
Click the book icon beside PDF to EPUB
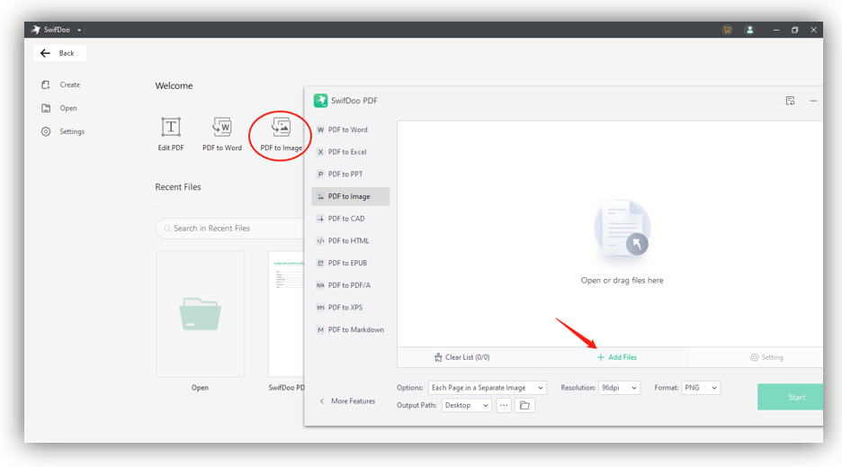[x=320, y=264]
